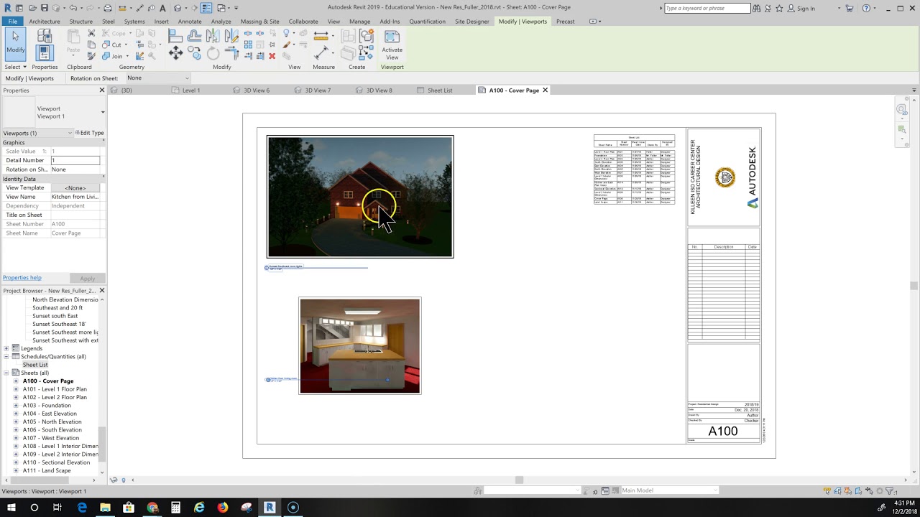Switch to the 3D View 7 tab
The height and width of the screenshot is (517, 920).
pyautogui.click(x=318, y=90)
